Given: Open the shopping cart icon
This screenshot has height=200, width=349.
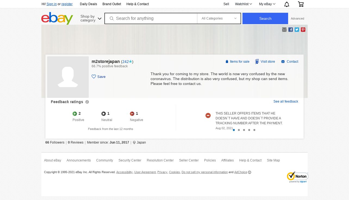Looking at the screenshot, I should (x=301, y=4).
